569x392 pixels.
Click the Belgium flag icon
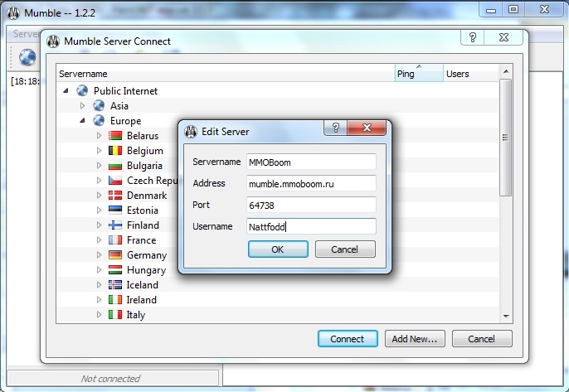115,151
